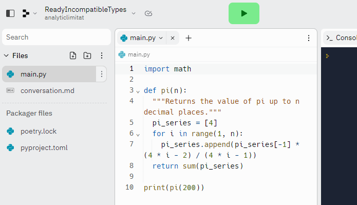Image resolution: width=357 pixels, height=205 pixels.
Task: Toggle the sidebar panel icon
Action: point(10,13)
